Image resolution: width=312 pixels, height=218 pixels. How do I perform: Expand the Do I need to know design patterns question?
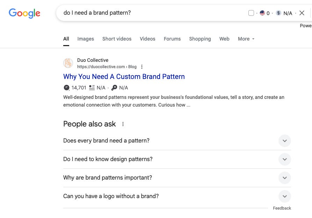point(285,159)
